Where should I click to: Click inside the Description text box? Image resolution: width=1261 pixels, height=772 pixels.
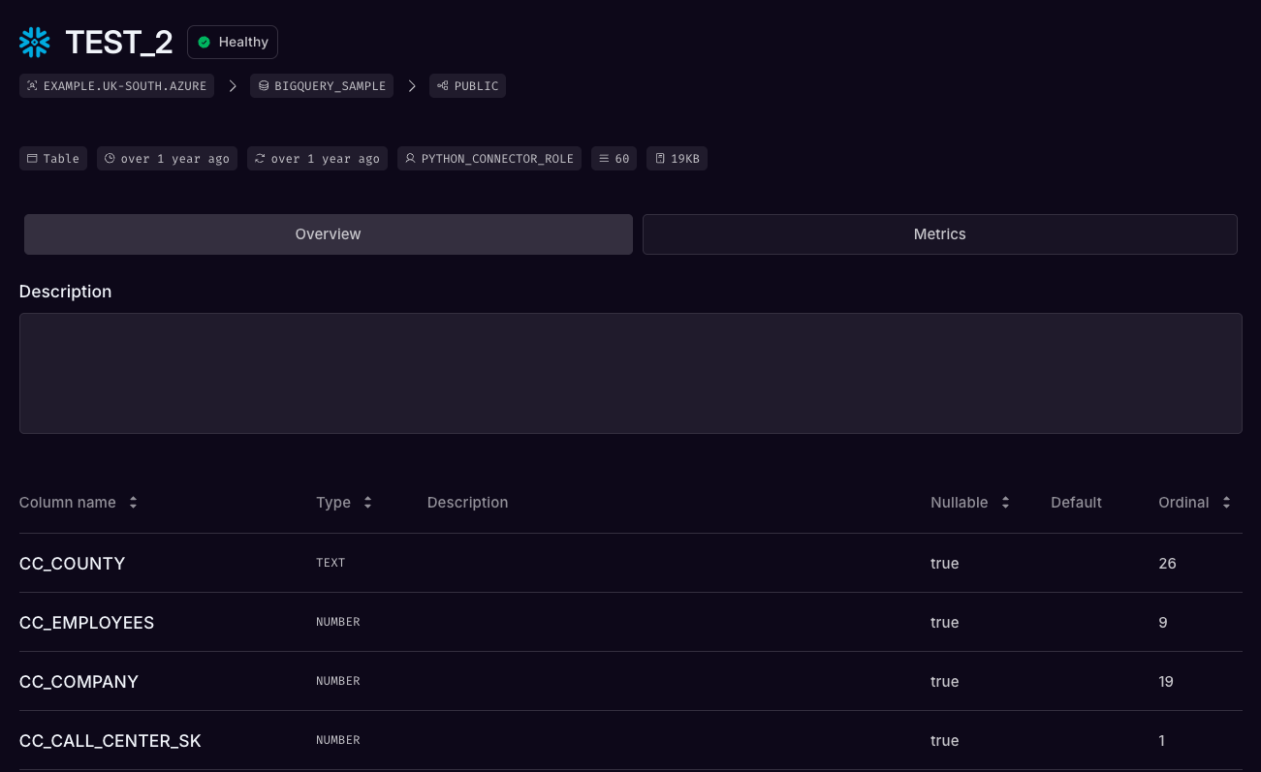coord(630,373)
